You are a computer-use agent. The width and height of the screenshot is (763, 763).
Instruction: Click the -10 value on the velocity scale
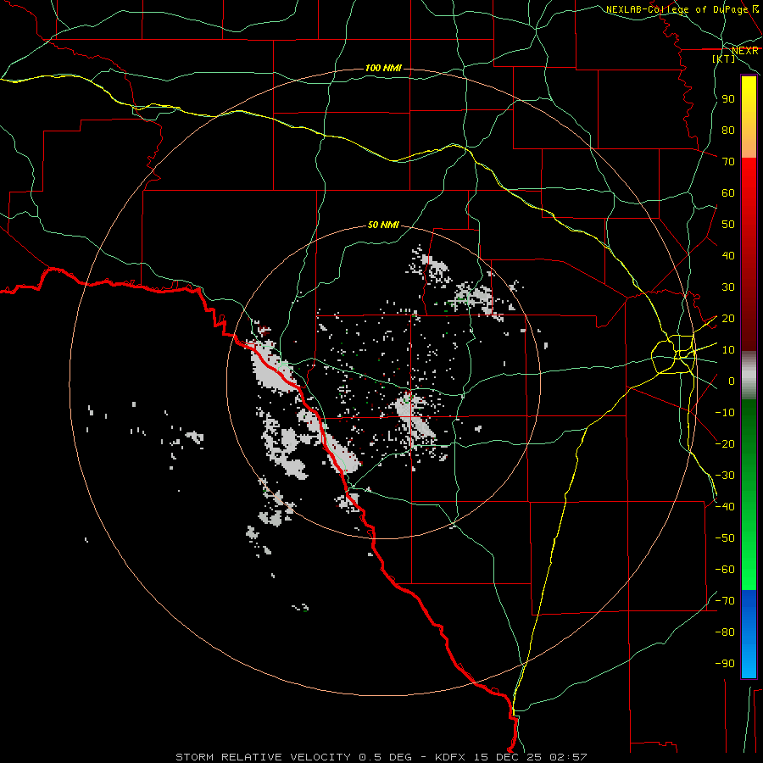pos(725,413)
